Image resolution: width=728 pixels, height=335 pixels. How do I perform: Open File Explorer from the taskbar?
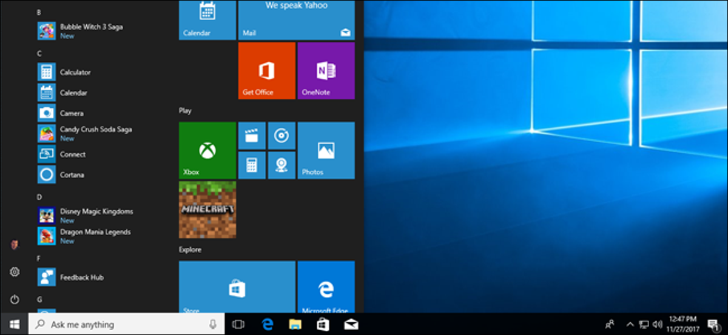[295, 324]
